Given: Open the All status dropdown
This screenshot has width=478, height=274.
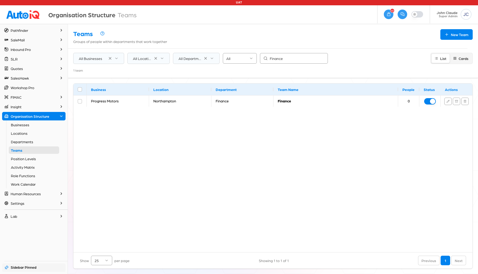Looking at the screenshot, I should [x=240, y=58].
